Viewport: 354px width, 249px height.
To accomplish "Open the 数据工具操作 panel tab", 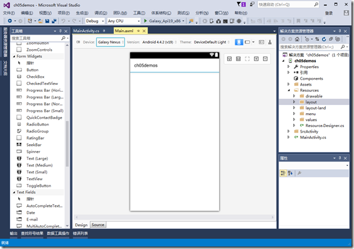I will click(58, 233).
